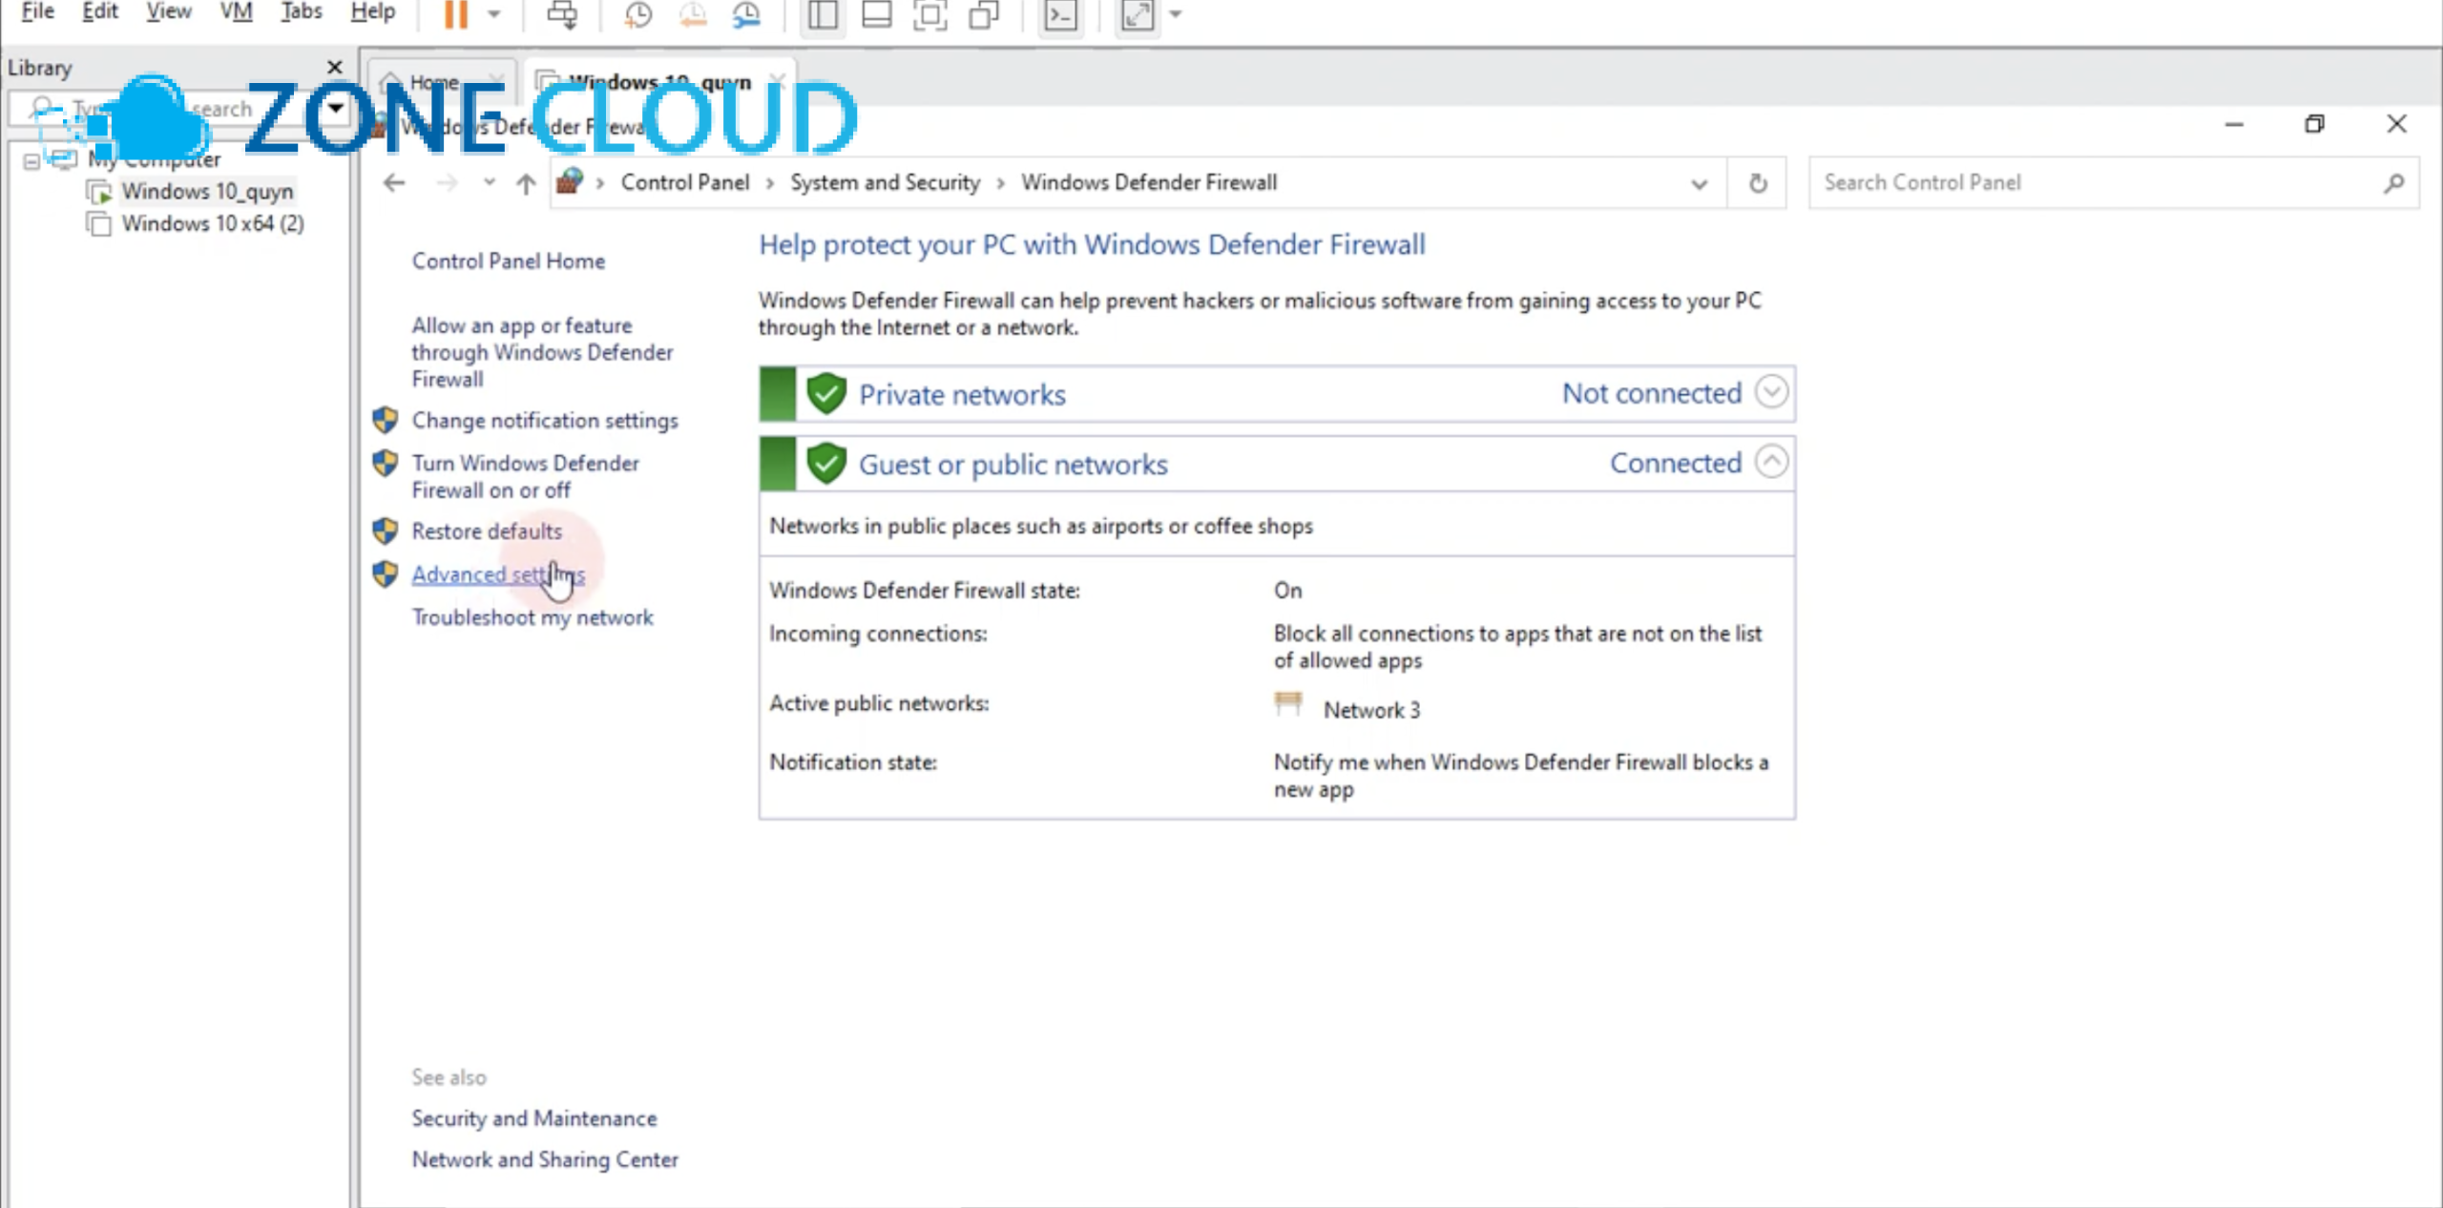
Task: Open the VM menu
Action: 236,11
